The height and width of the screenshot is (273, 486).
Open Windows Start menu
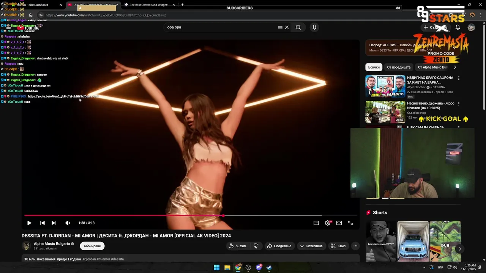point(216,267)
